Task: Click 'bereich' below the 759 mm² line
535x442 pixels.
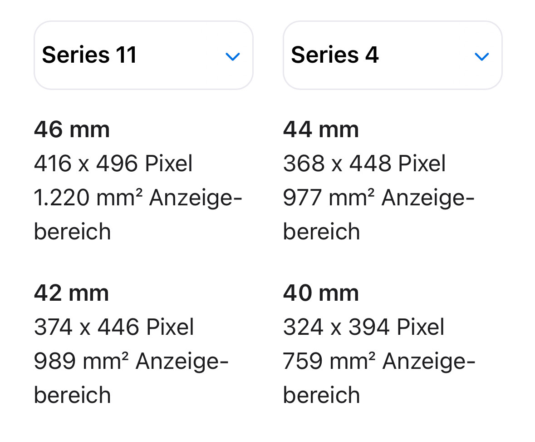Action: pos(321,395)
